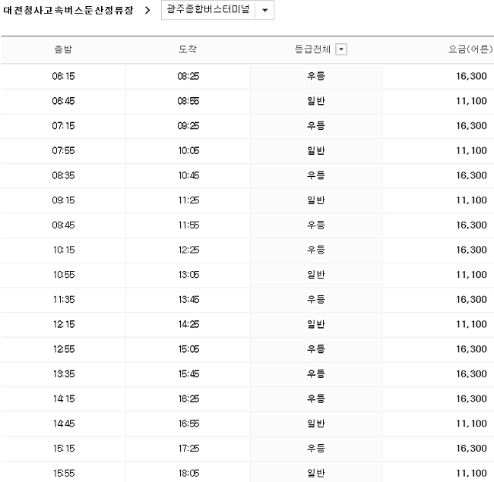Select the 07:15 departure time

click(63, 126)
